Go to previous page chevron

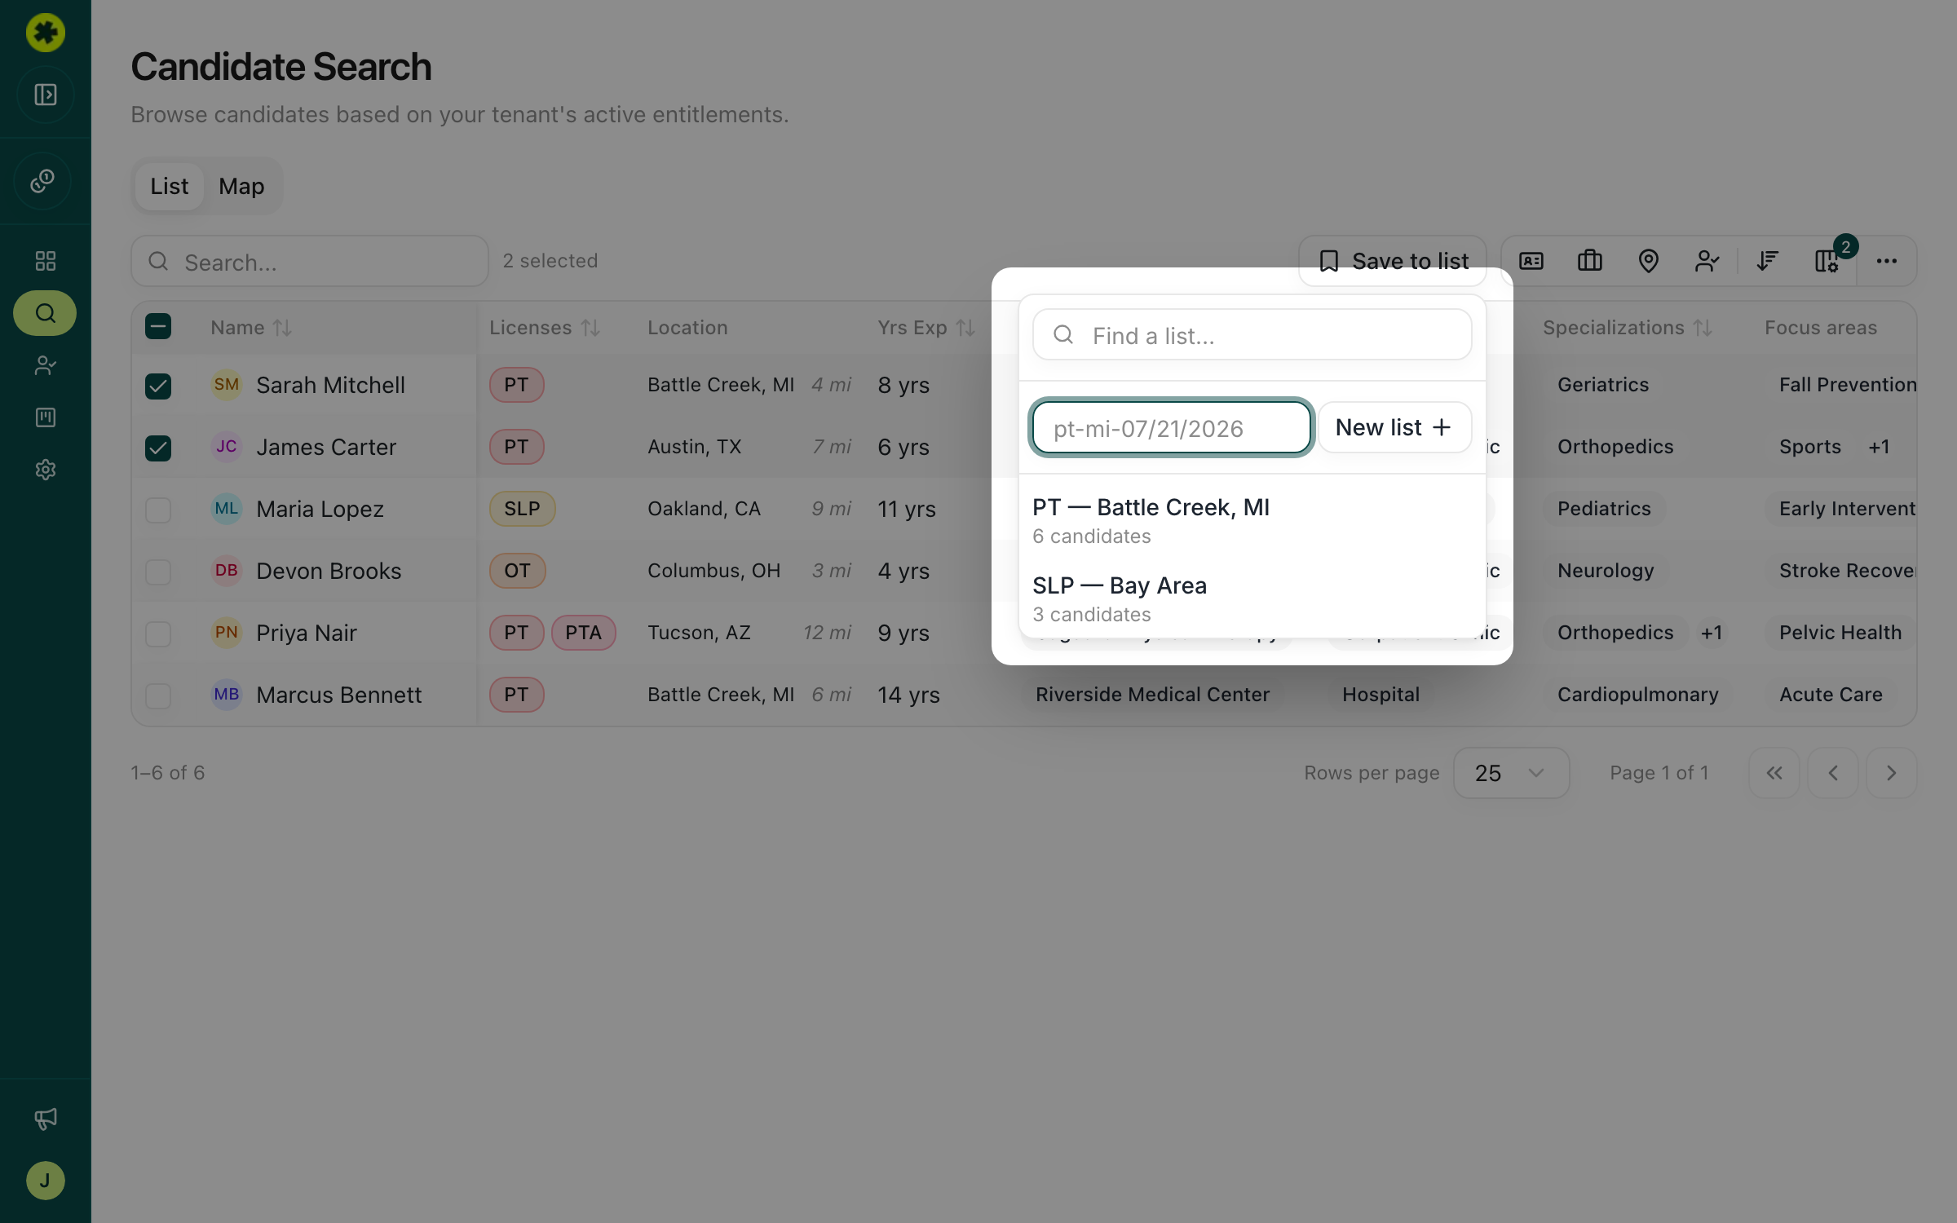coord(1833,773)
